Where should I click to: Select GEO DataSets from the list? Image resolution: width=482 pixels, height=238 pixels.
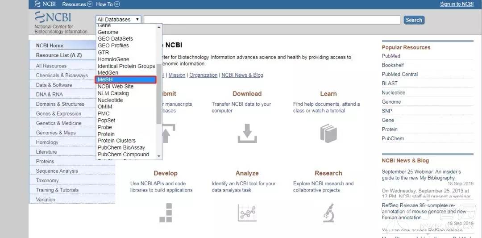pyautogui.click(x=115, y=39)
